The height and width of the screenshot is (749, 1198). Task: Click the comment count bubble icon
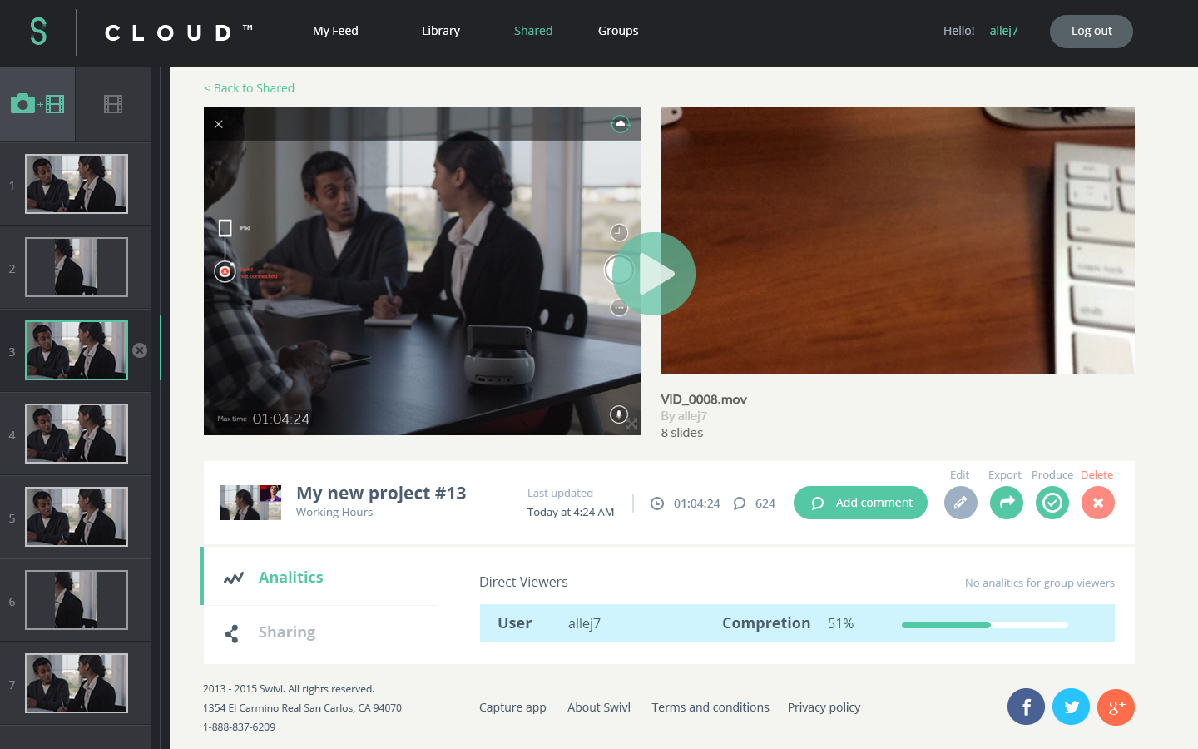(x=740, y=503)
